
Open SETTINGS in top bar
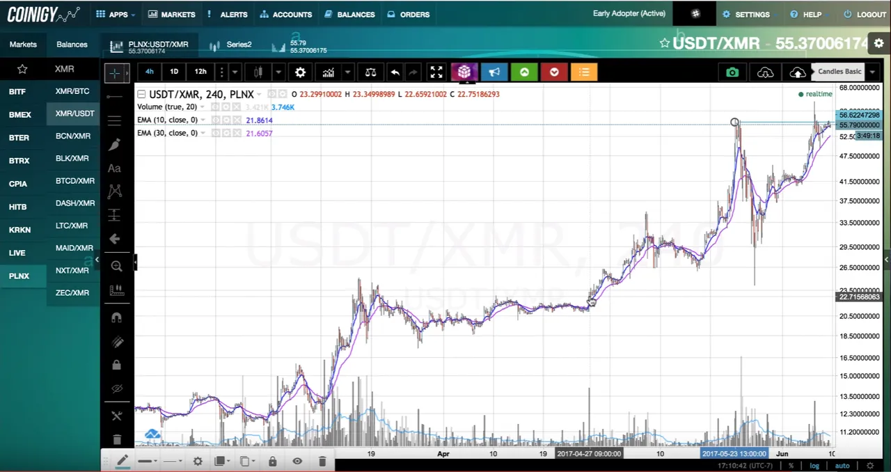[x=746, y=15]
